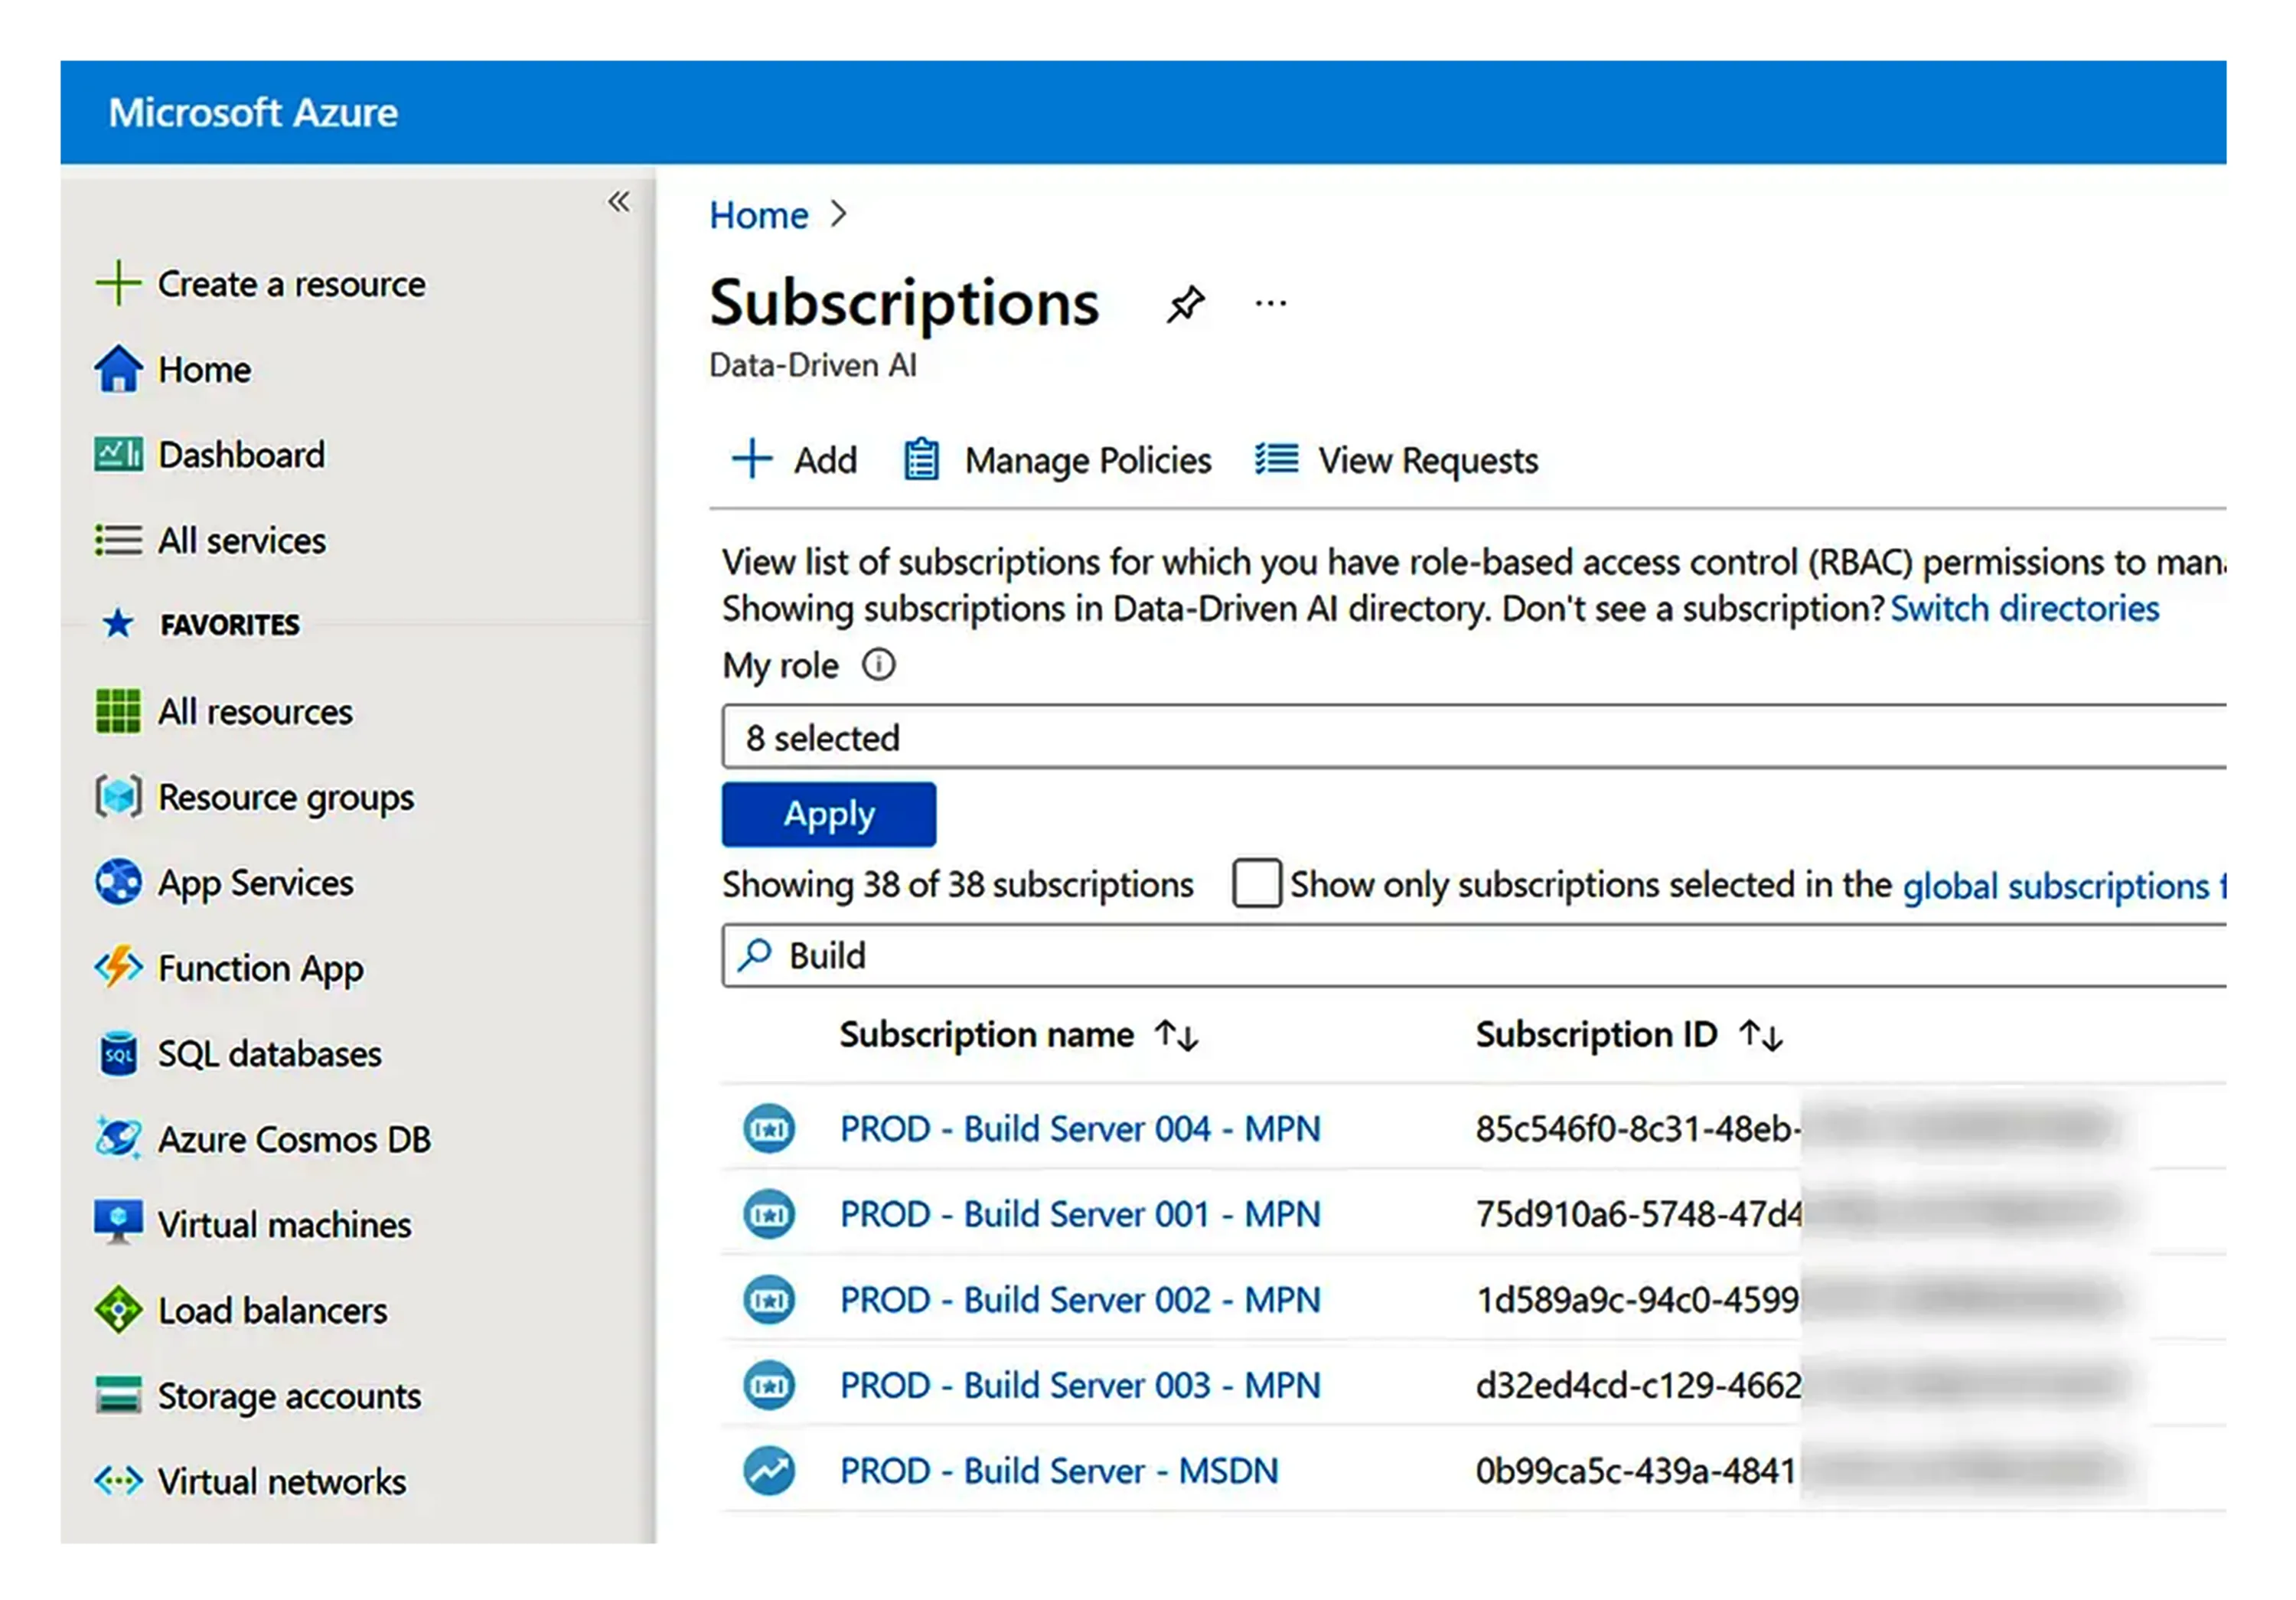
Task: Click Microsoft Azure header title
Action: (253, 112)
